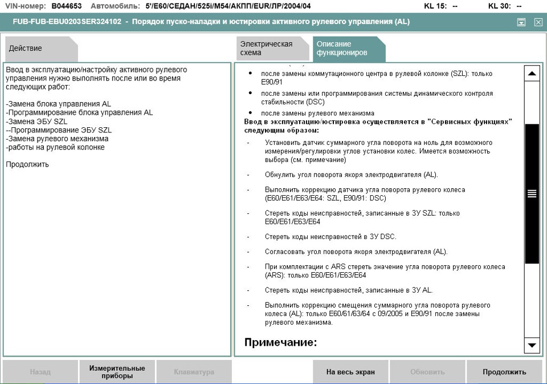Select line -работы на рулевой колонке
This screenshot has width=547, height=384.
click(x=55, y=147)
